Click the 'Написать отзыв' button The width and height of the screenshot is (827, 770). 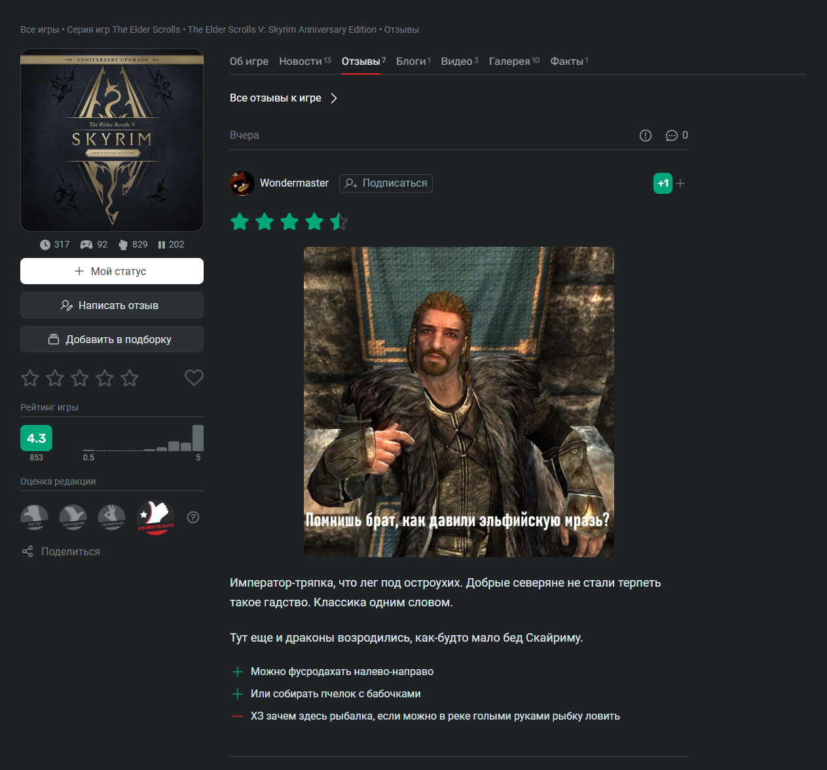point(112,305)
